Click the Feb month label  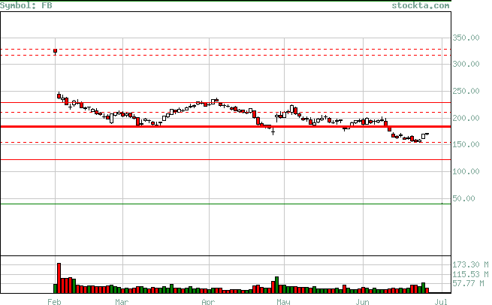click(54, 302)
